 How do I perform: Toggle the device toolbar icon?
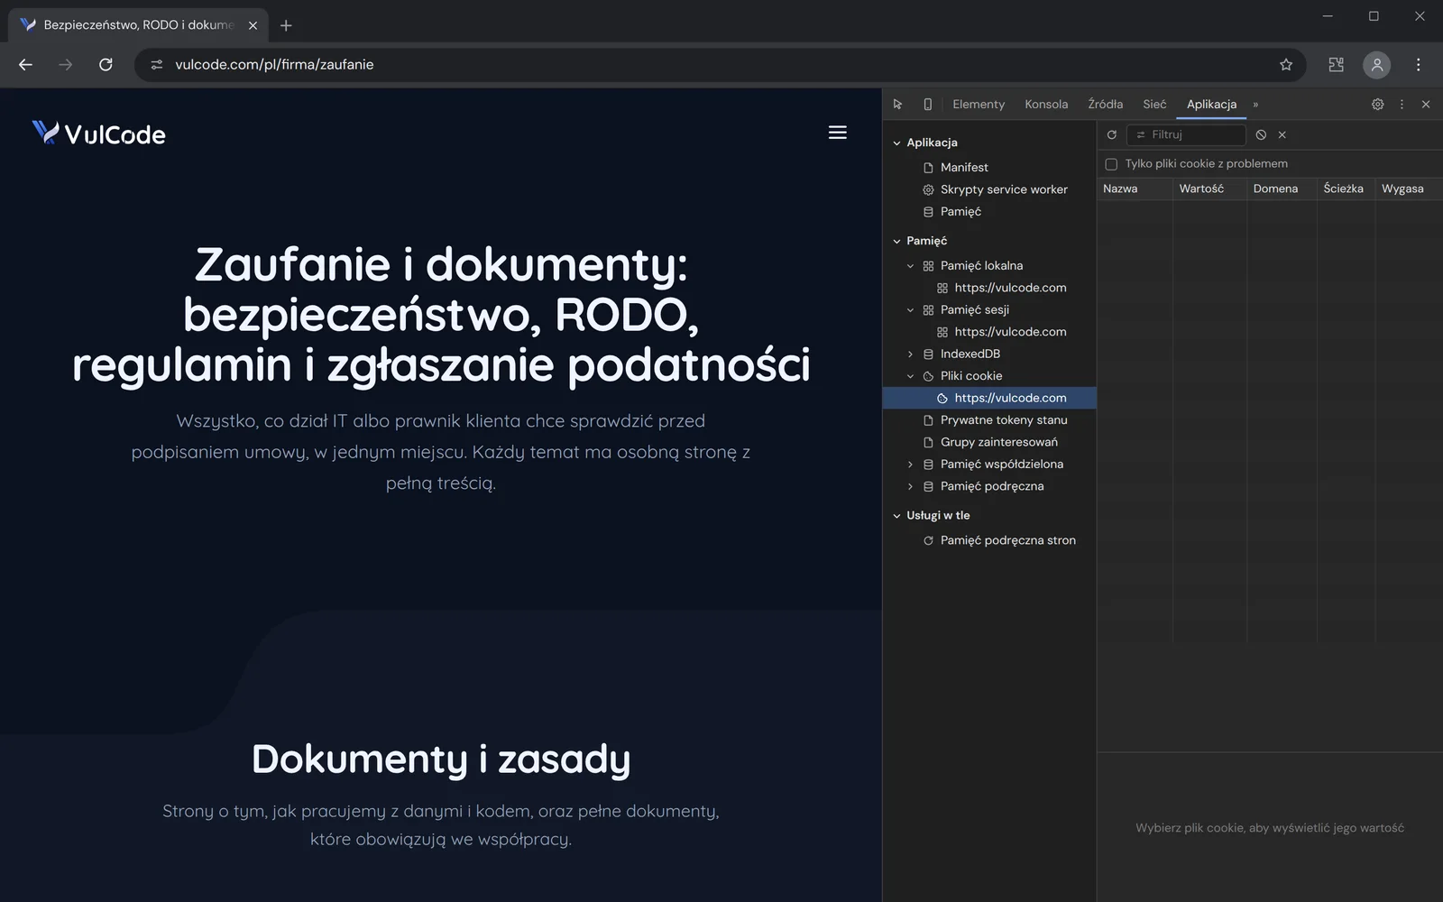(x=927, y=105)
